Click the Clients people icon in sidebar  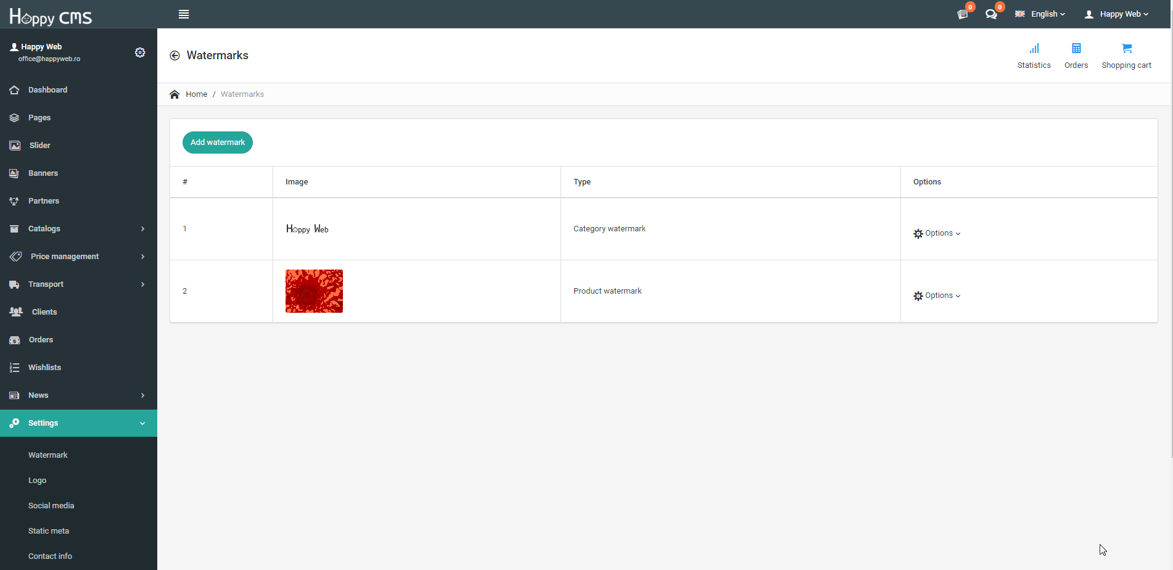tap(16, 312)
